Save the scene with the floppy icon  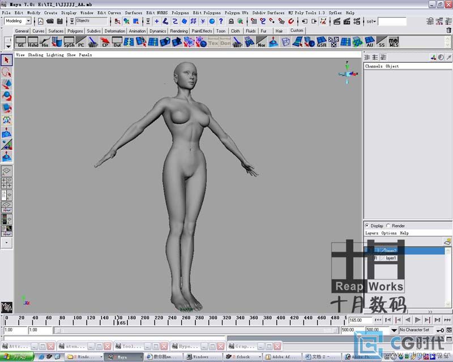60,21
